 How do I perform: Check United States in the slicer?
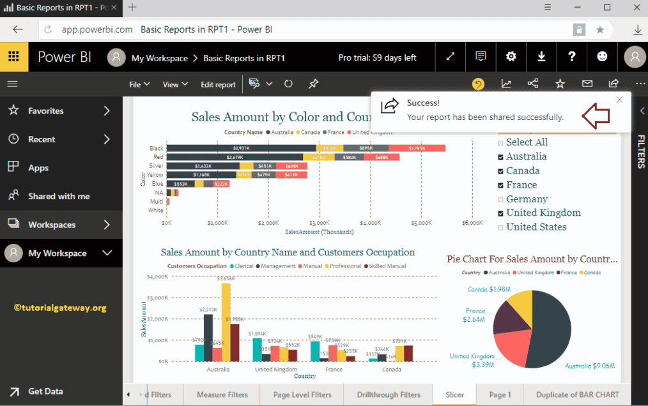coord(500,227)
